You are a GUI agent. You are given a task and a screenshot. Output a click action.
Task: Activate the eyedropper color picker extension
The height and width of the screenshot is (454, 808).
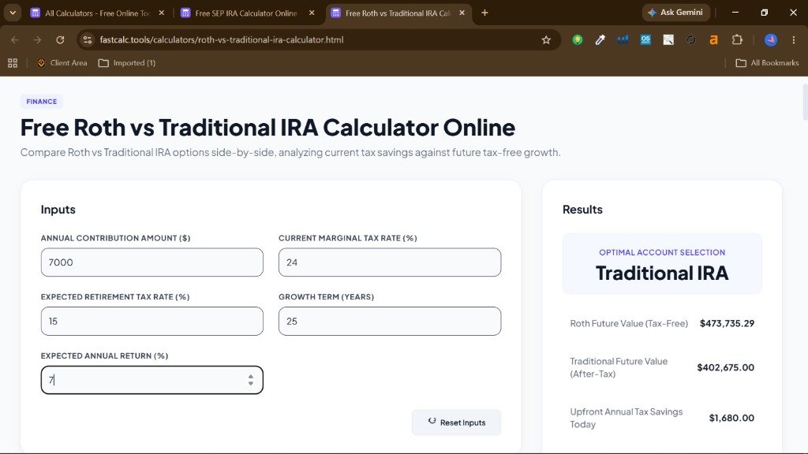600,39
